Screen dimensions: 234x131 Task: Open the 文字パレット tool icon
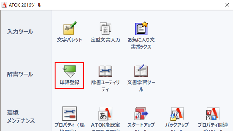click(x=70, y=28)
